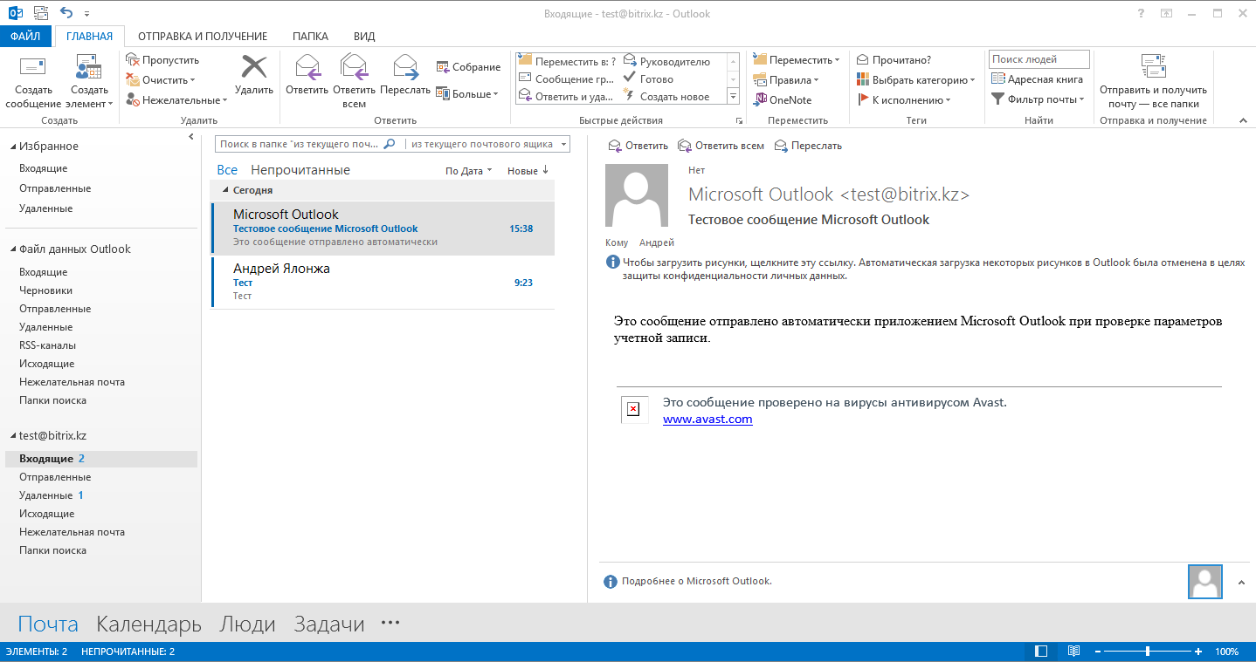The height and width of the screenshot is (662, 1256).
Task: Open the more navigation options ellipsis
Action: pos(390,623)
